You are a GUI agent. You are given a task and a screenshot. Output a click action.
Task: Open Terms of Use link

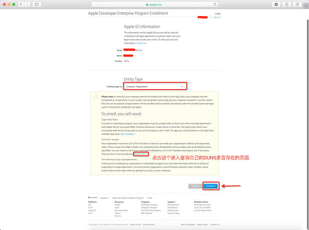point(135,224)
